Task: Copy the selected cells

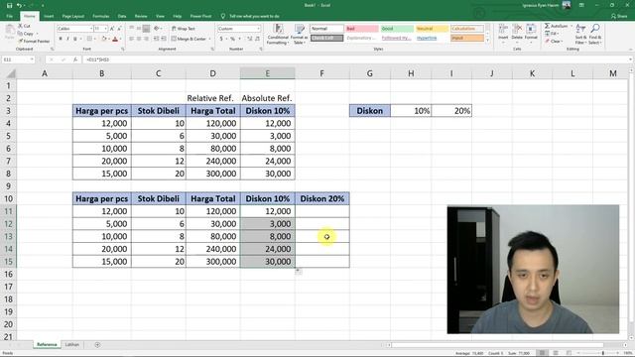Action: pyautogui.click(x=26, y=34)
